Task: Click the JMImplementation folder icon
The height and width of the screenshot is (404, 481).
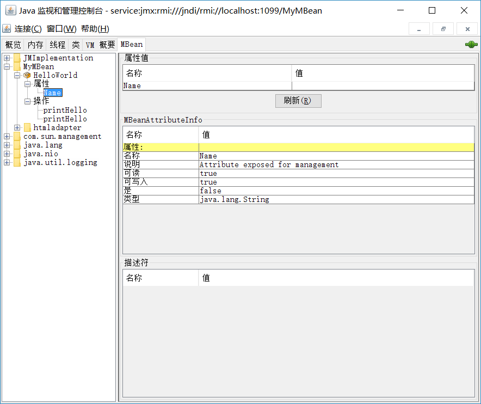Action: [18, 58]
